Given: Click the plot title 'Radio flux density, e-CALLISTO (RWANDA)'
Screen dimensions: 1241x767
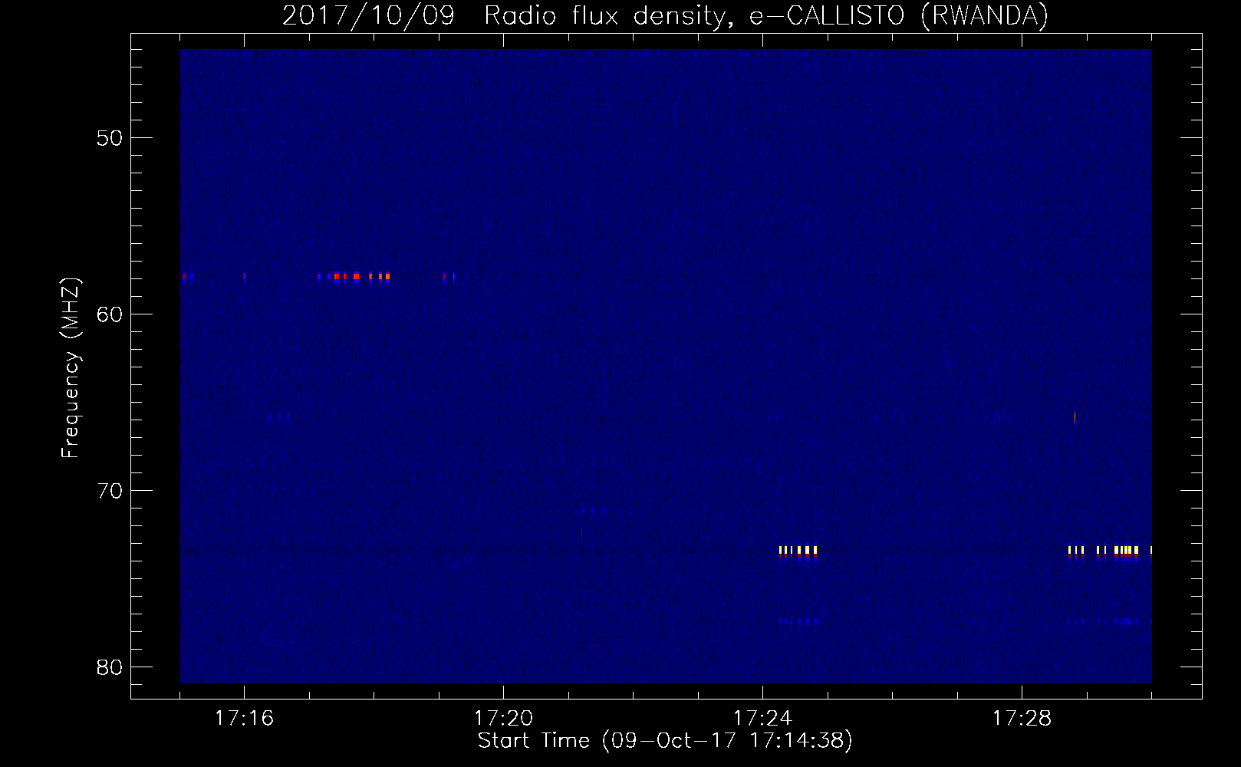Looking at the screenshot, I should tap(766, 16).
